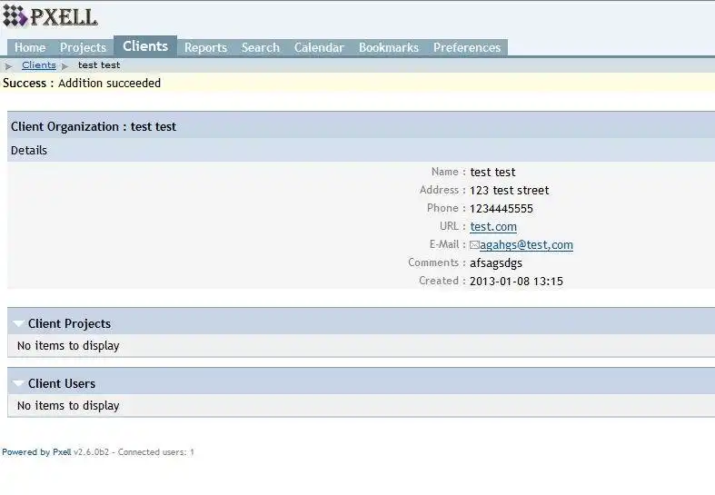715x495 pixels.
Task: Click the 'Connected users: 1' footer text
Action: [156, 452]
